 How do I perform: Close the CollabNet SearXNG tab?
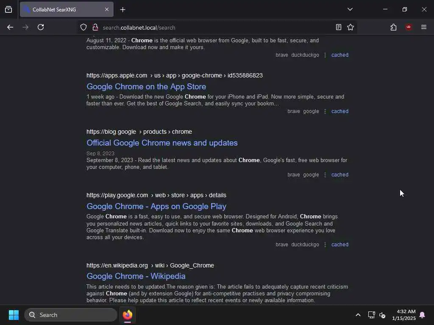click(107, 10)
